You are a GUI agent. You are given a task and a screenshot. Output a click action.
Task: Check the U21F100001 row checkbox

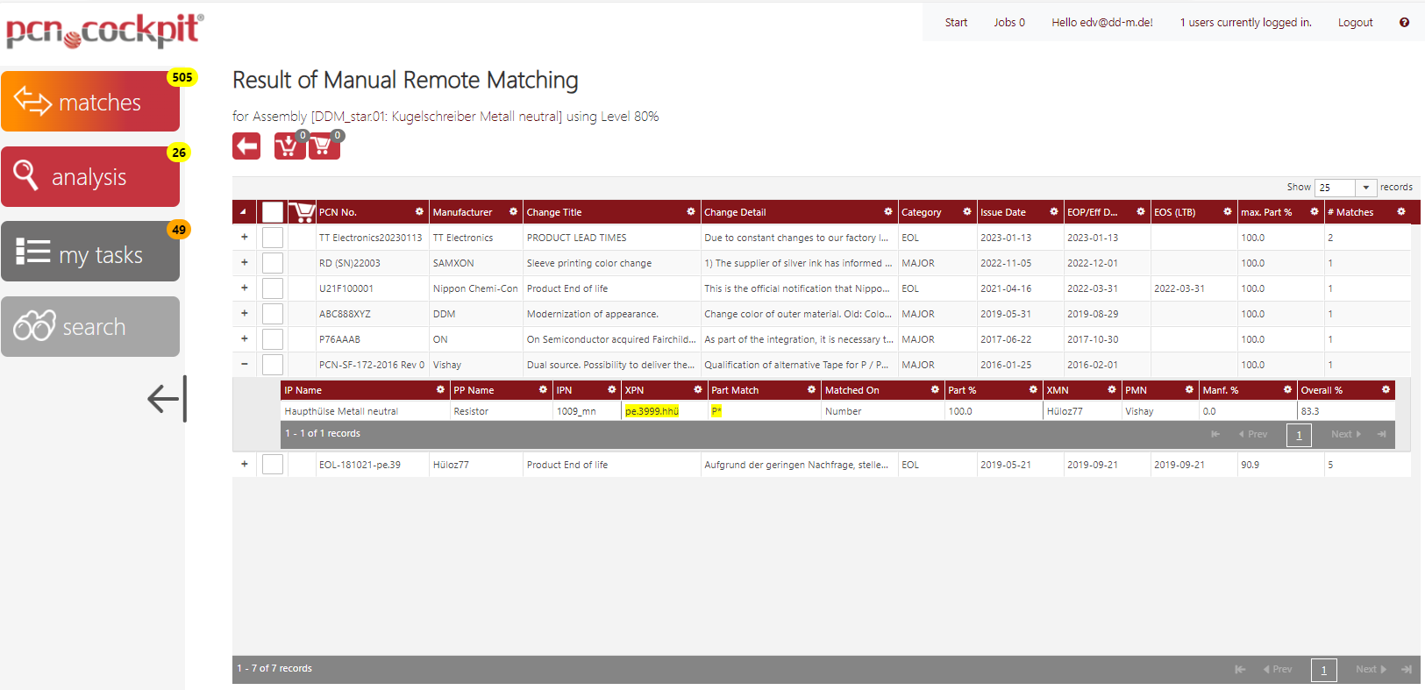click(273, 288)
